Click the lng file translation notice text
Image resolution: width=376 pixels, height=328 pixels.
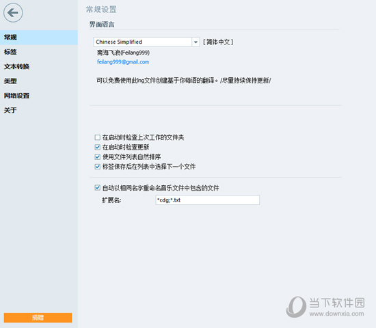pos(184,81)
